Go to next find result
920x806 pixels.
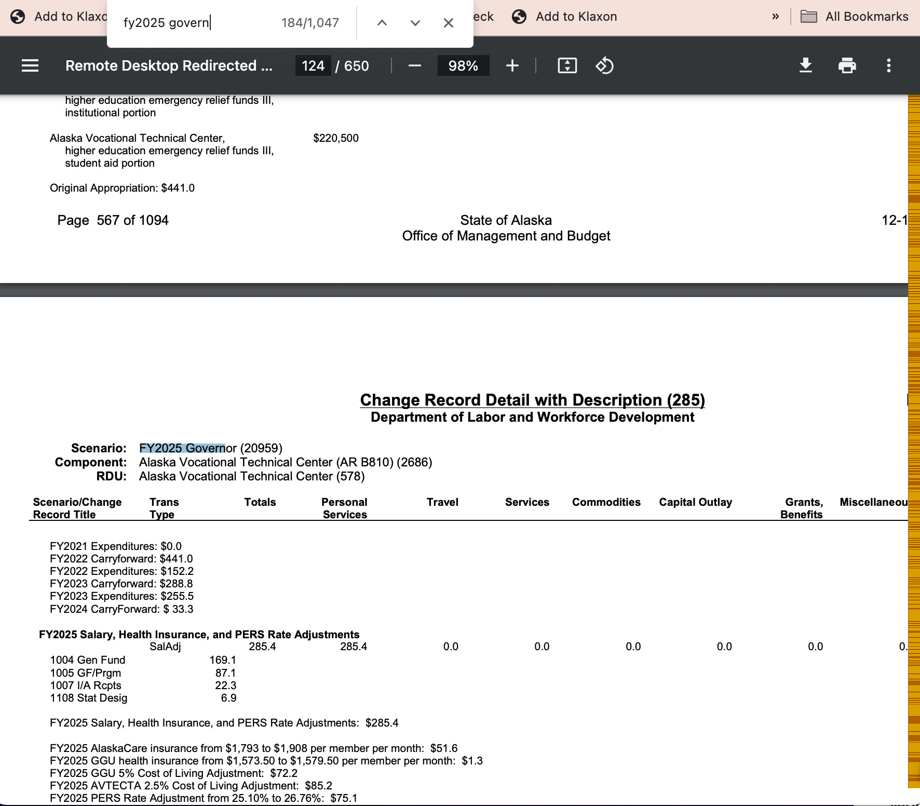click(415, 23)
